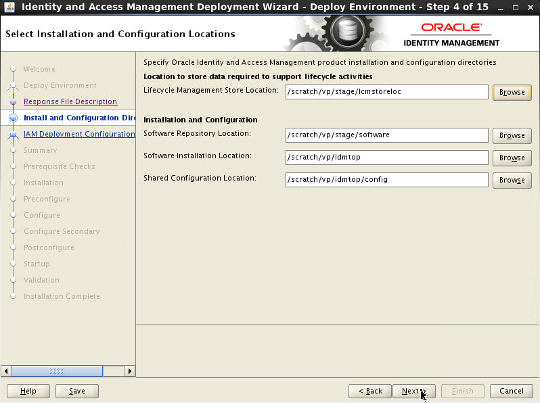Close the wizard window

click(x=531, y=7)
